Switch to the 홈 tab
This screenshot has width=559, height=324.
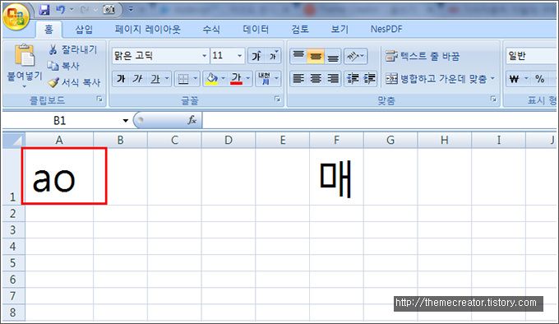click(x=49, y=30)
